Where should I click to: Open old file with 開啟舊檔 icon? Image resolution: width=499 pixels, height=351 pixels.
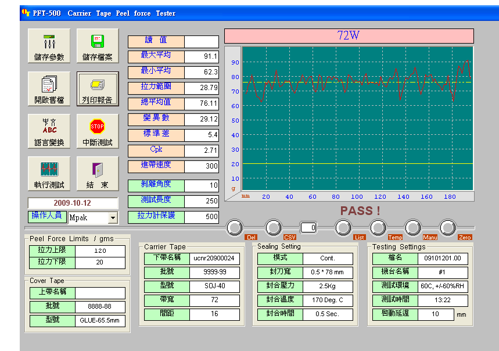pyautogui.click(x=49, y=88)
